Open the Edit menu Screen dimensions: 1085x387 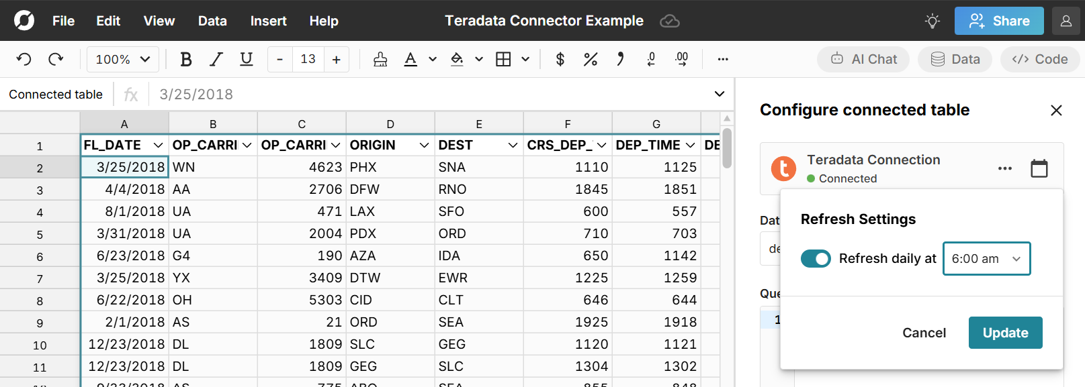pyautogui.click(x=108, y=21)
